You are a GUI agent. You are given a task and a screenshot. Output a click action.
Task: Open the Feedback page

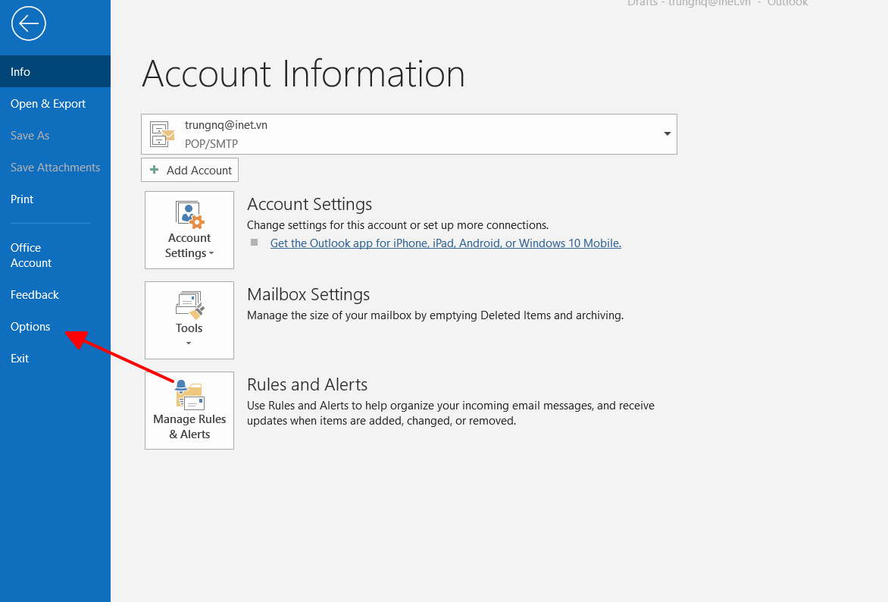tap(55, 295)
